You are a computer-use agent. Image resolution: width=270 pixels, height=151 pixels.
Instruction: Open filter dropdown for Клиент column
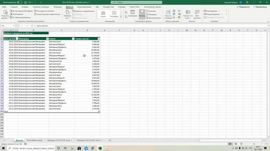tap(73, 39)
